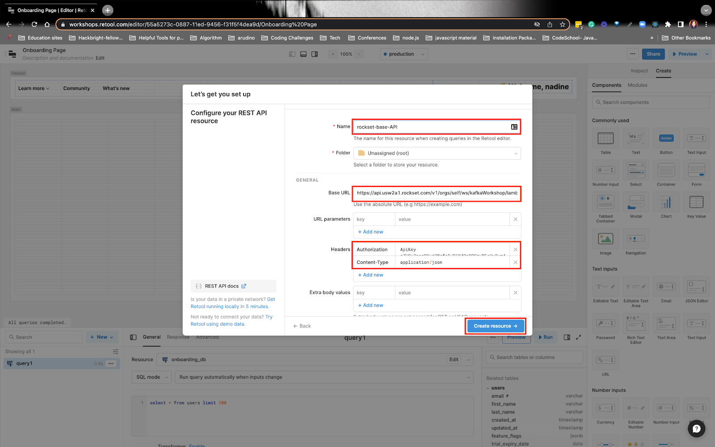This screenshot has width=715, height=447.
Task: Add a Table component from Commonly used
Action: point(606,139)
